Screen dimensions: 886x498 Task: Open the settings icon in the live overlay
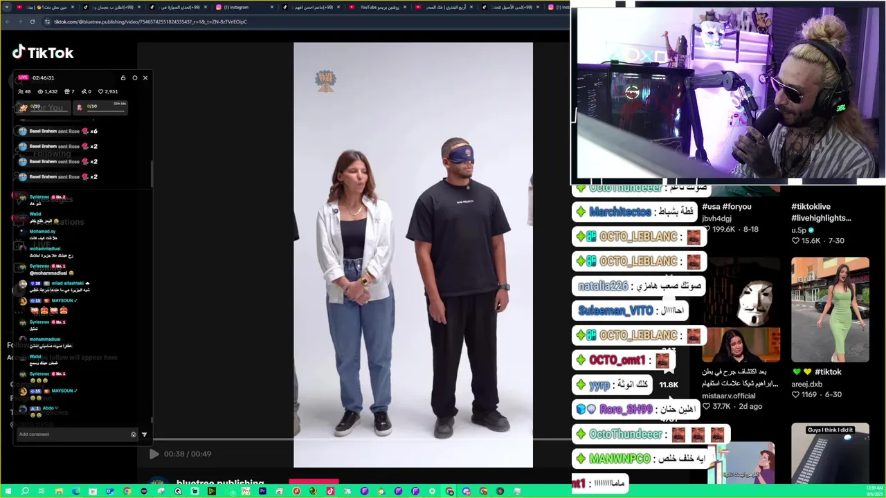coord(135,77)
